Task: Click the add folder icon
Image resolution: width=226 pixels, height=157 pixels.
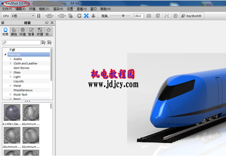Action: (x=43, y=42)
